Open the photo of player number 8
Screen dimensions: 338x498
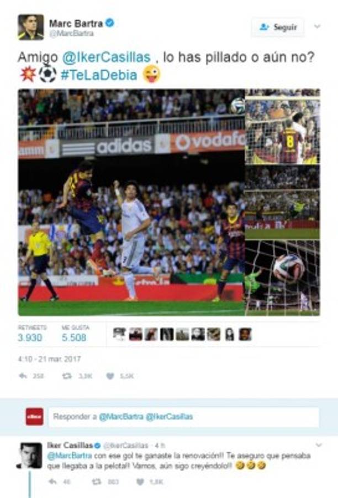[283, 126]
